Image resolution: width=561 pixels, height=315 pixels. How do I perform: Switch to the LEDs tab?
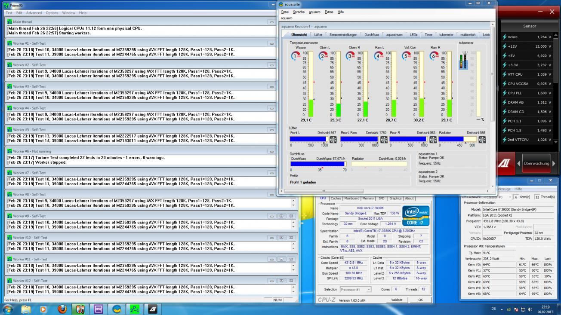(413, 35)
